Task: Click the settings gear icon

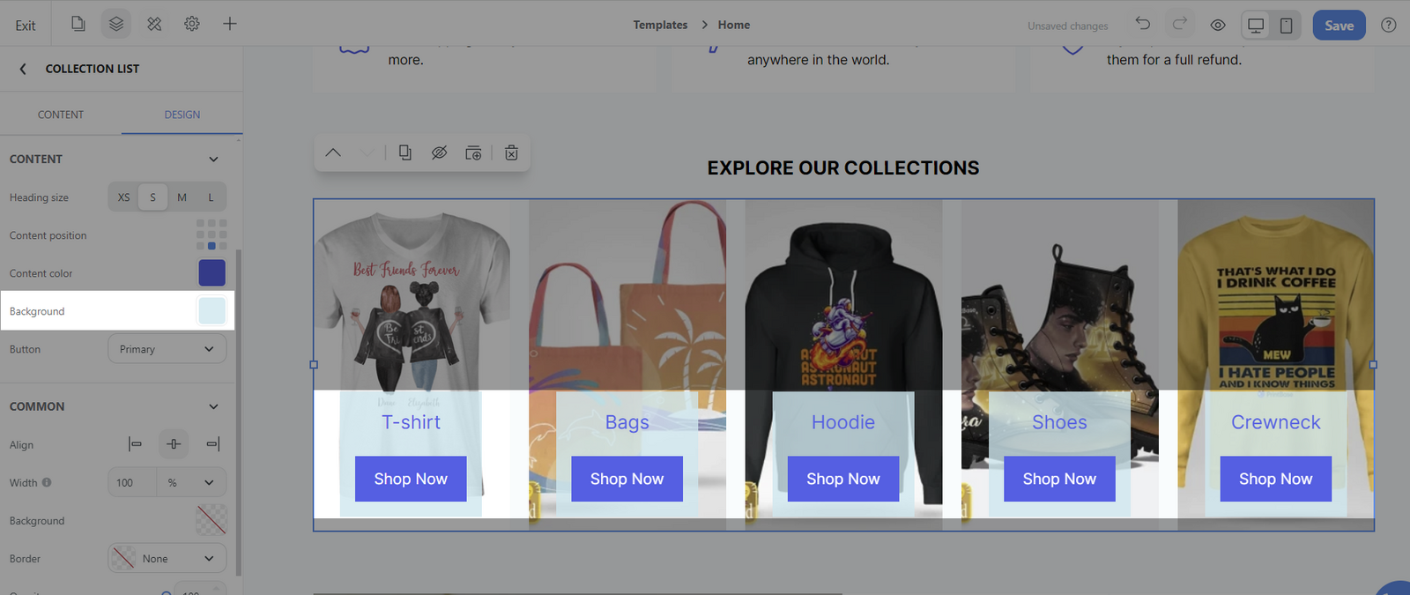Action: tap(192, 24)
